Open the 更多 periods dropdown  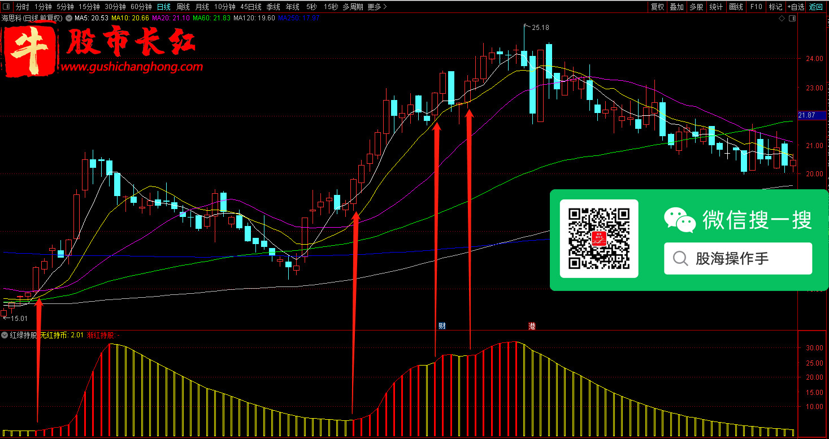[377, 7]
